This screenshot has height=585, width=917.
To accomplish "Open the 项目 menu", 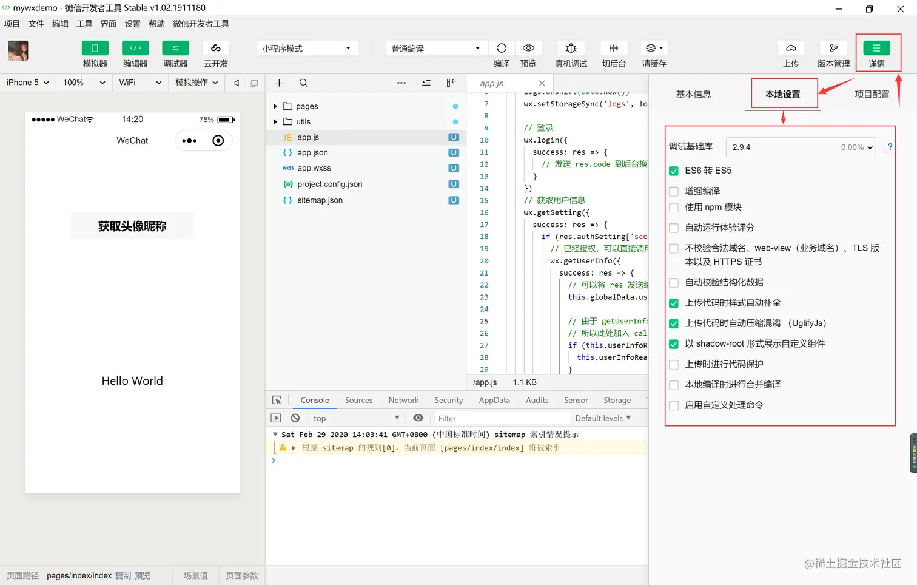I will point(12,24).
